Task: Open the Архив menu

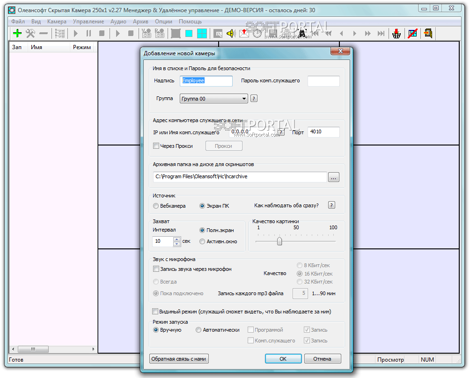Action: point(140,22)
